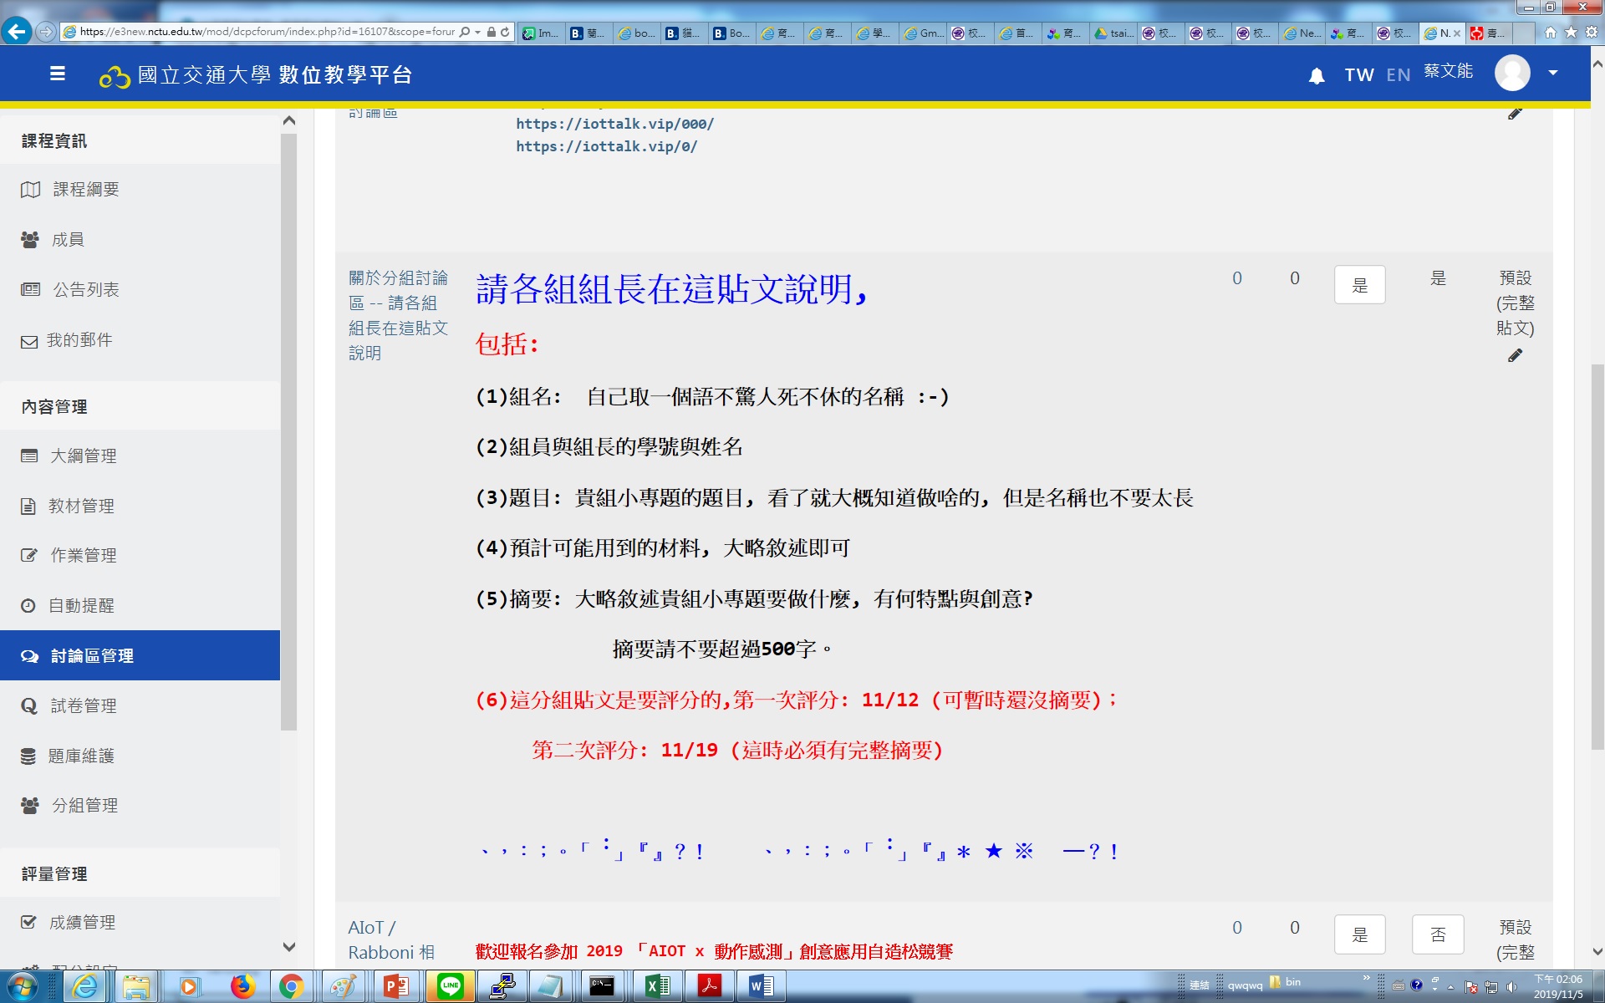Click the sidebar scroll-down chevron
1605x1003 pixels.
click(x=289, y=947)
